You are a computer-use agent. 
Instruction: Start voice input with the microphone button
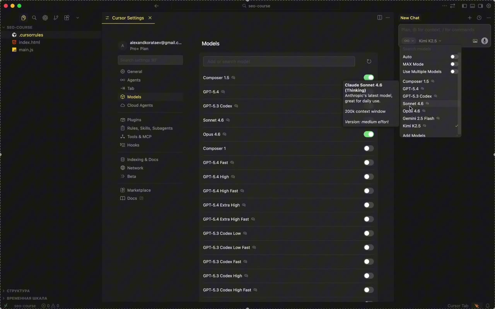point(485,41)
